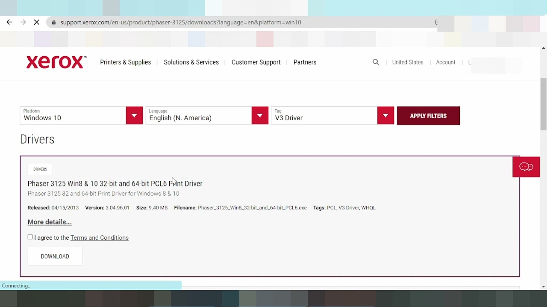Click the Apply Filters button
547x307 pixels.
(428, 116)
